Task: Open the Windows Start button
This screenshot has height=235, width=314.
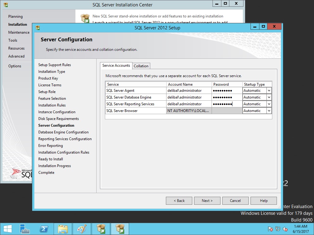Action: pos(7,229)
